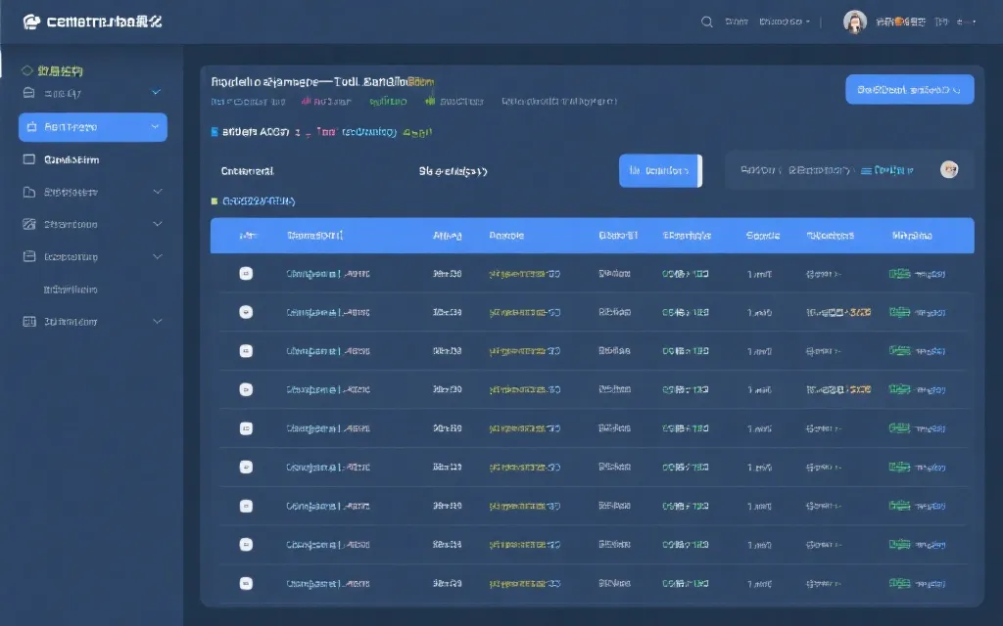Click the image-chart icon in the sidebar
1003x626 pixels.
tap(29, 224)
